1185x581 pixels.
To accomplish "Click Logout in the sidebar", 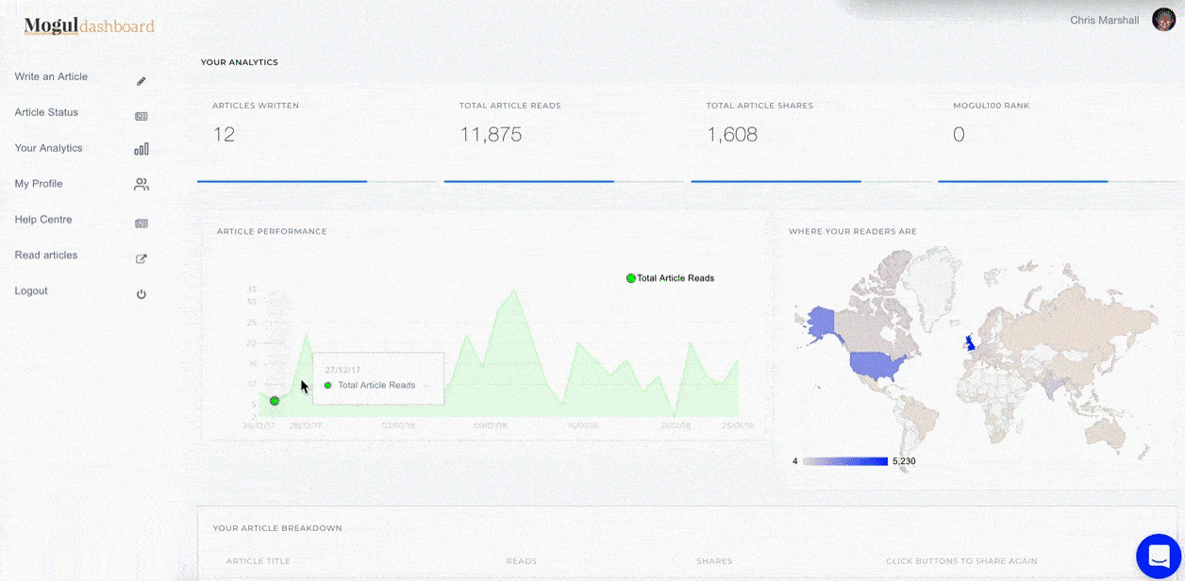I will [31, 291].
